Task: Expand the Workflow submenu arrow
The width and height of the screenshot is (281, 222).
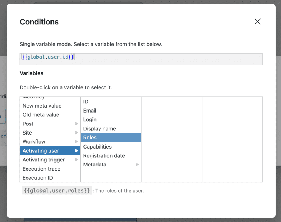Action: pos(77,142)
